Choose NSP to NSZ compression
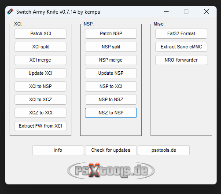This screenshot has height=194, width=221. [x=111, y=99]
